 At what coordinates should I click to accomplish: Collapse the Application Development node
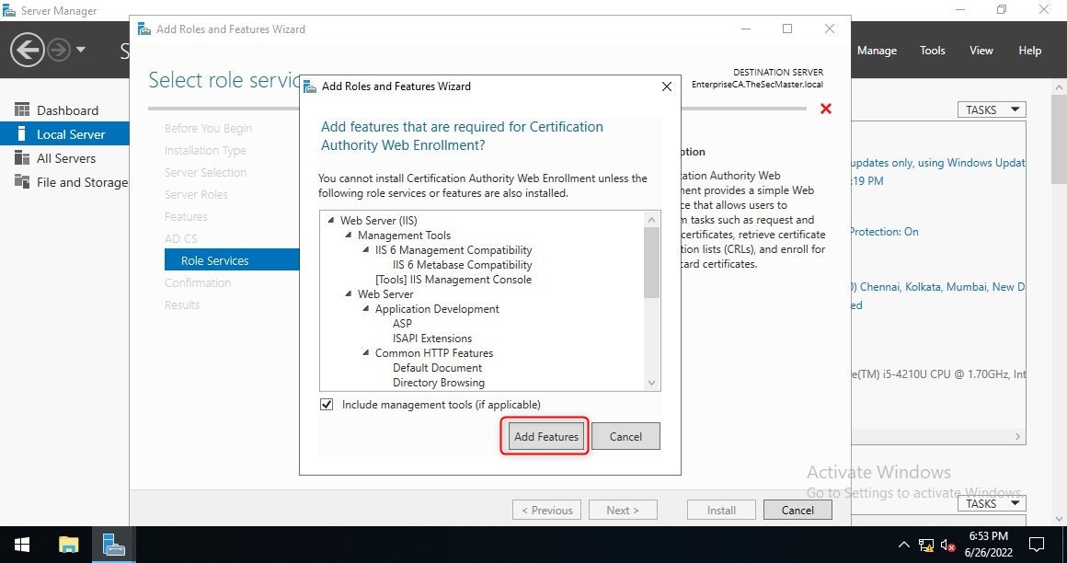[366, 309]
